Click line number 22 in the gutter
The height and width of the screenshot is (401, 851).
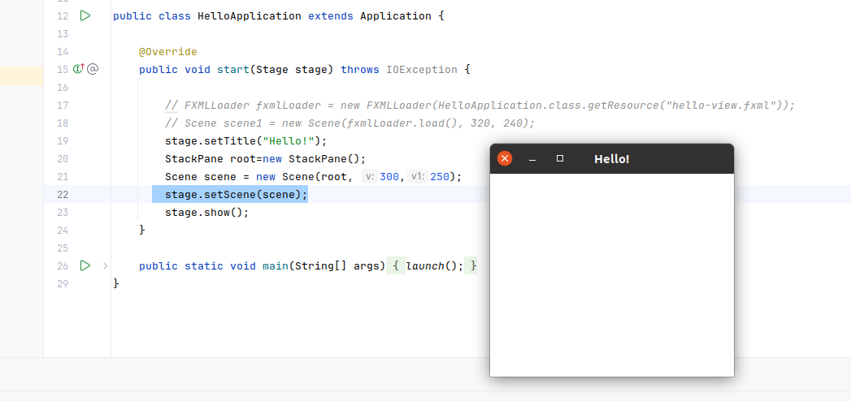63,195
